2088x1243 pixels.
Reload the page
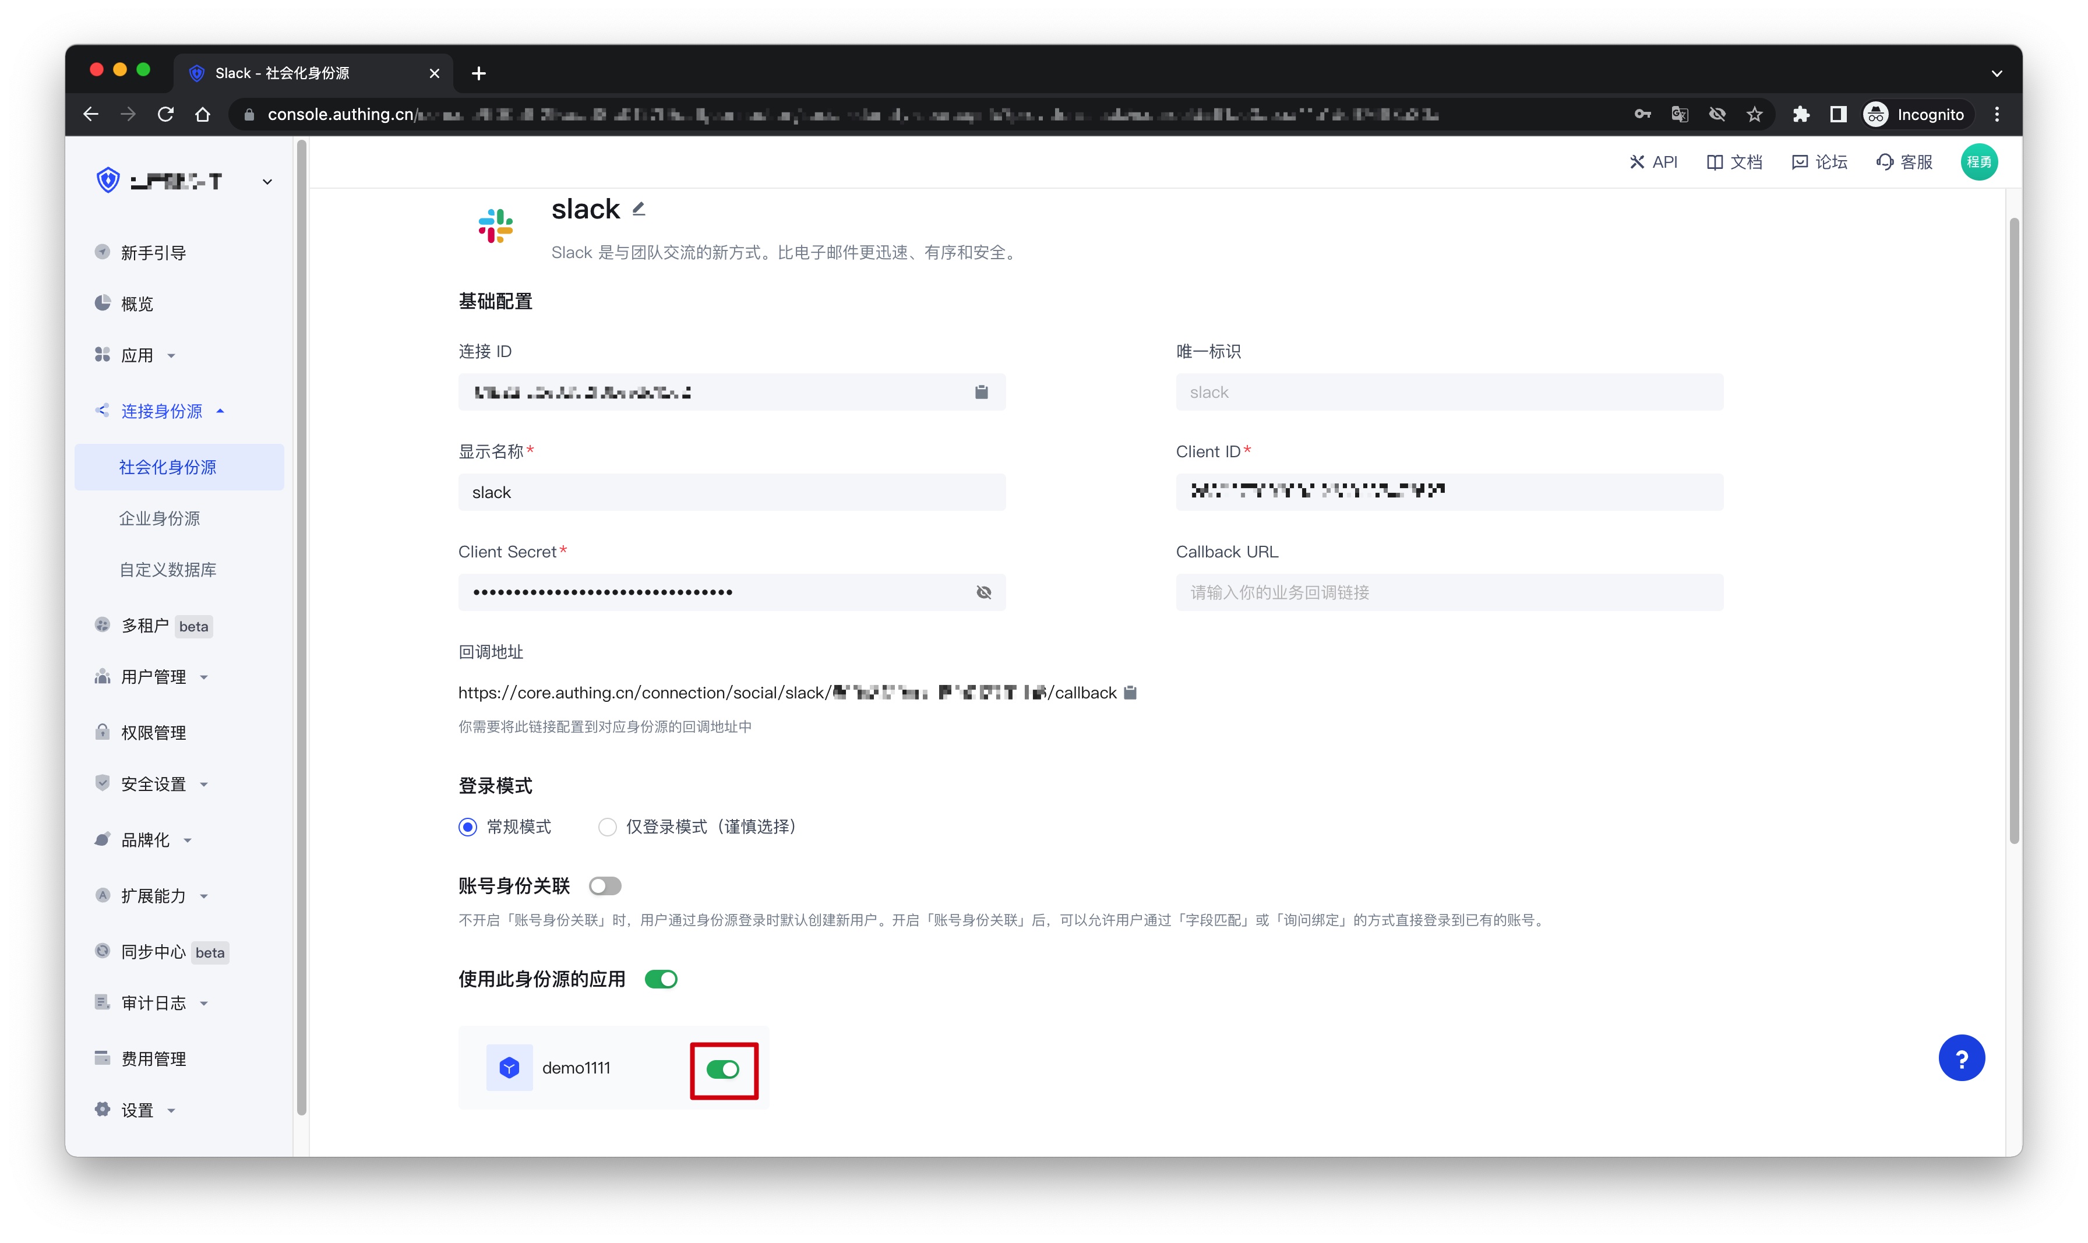point(166,115)
